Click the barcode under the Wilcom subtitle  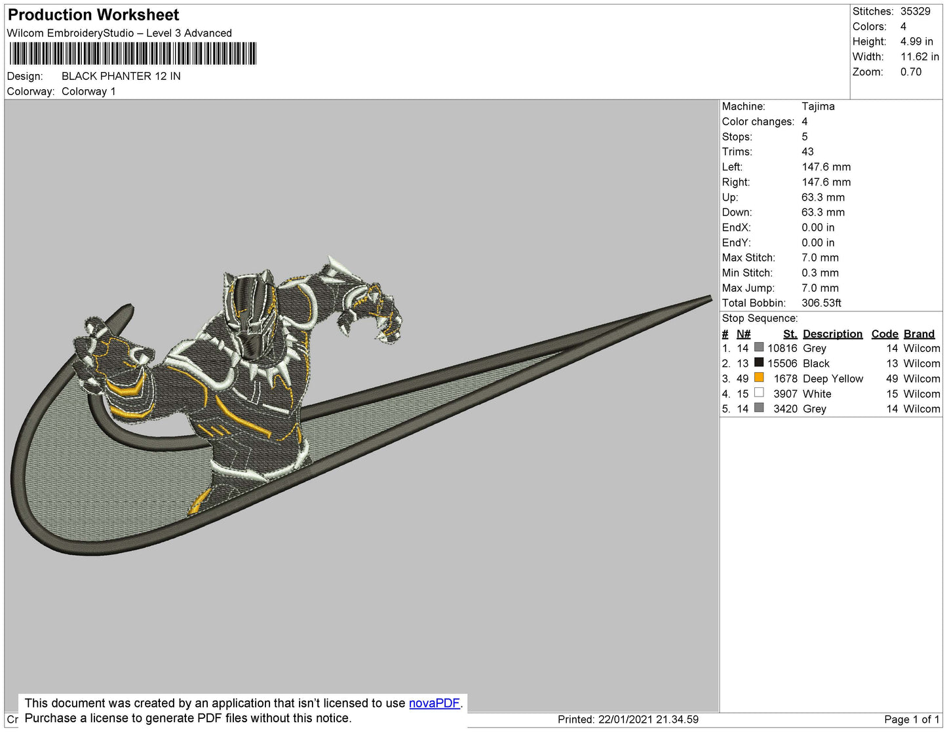[x=132, y=54]
